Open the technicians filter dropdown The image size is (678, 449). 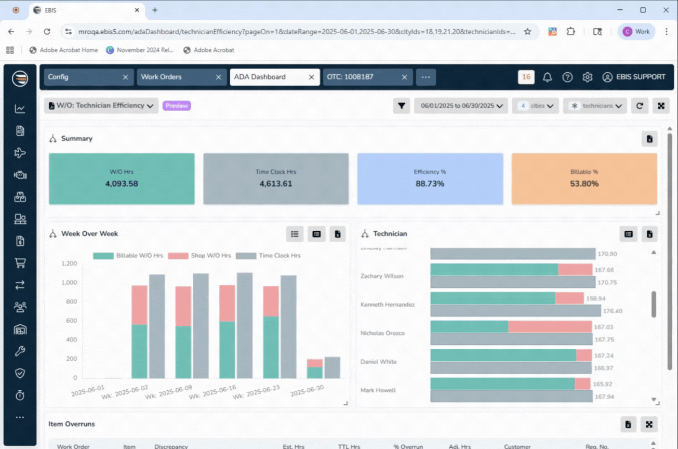tap(594, 105)
